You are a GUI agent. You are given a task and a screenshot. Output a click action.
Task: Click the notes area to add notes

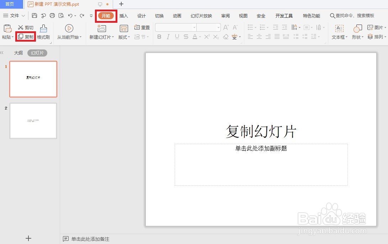(90, 239)
